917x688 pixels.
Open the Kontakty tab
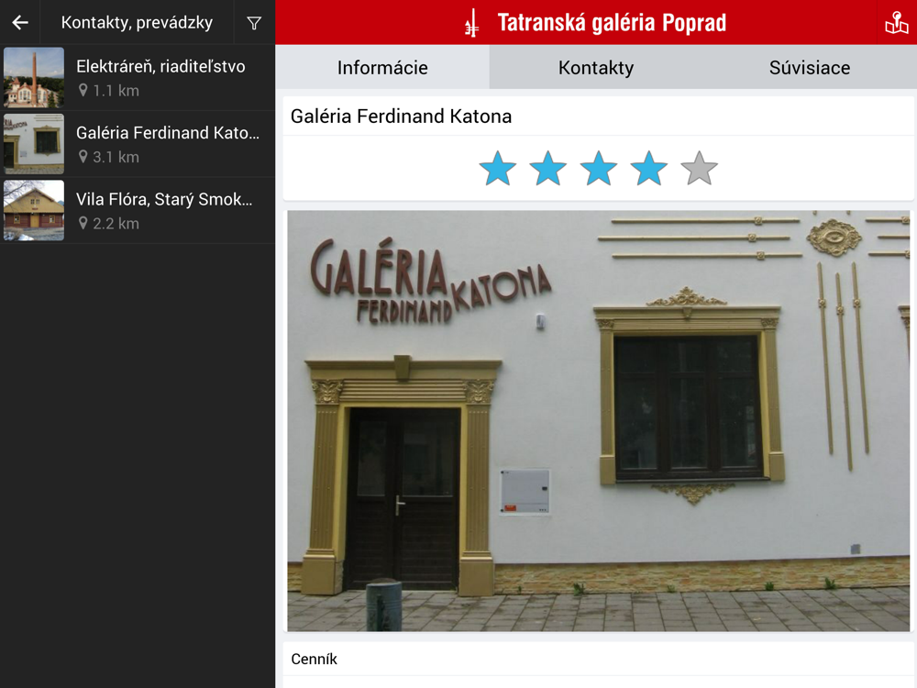point(596,67)
